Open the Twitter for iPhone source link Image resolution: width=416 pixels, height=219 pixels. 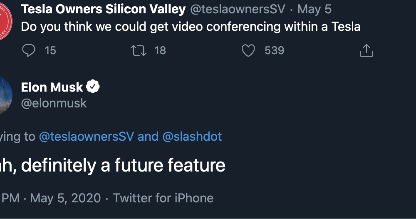click(x=163, y=198)
